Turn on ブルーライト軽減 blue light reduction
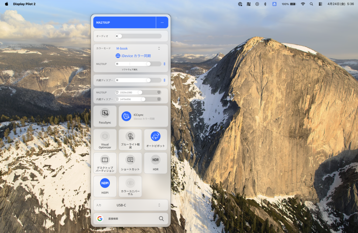 point(130,140)
